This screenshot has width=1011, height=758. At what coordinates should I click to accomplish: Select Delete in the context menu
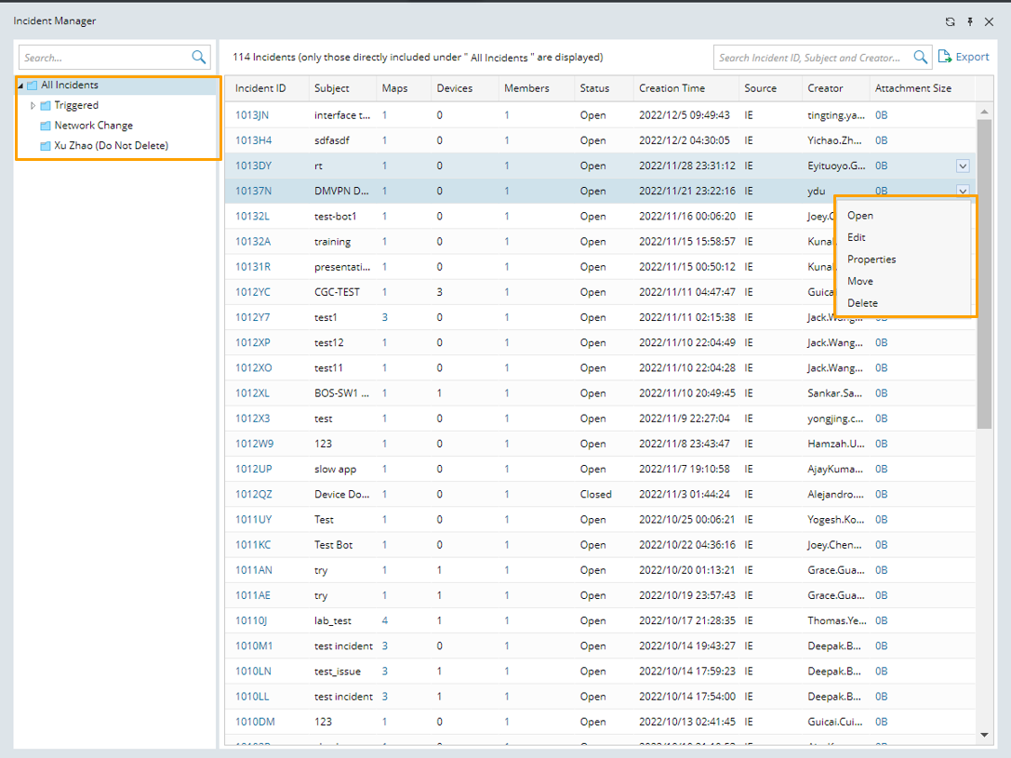click(x=862, y=303)
